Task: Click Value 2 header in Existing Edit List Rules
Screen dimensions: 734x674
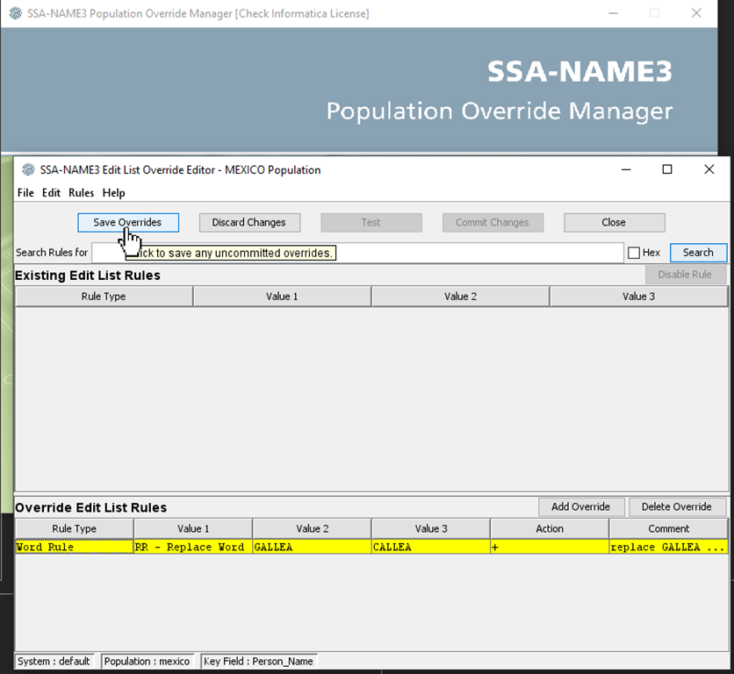Action: tap(461, 297)
